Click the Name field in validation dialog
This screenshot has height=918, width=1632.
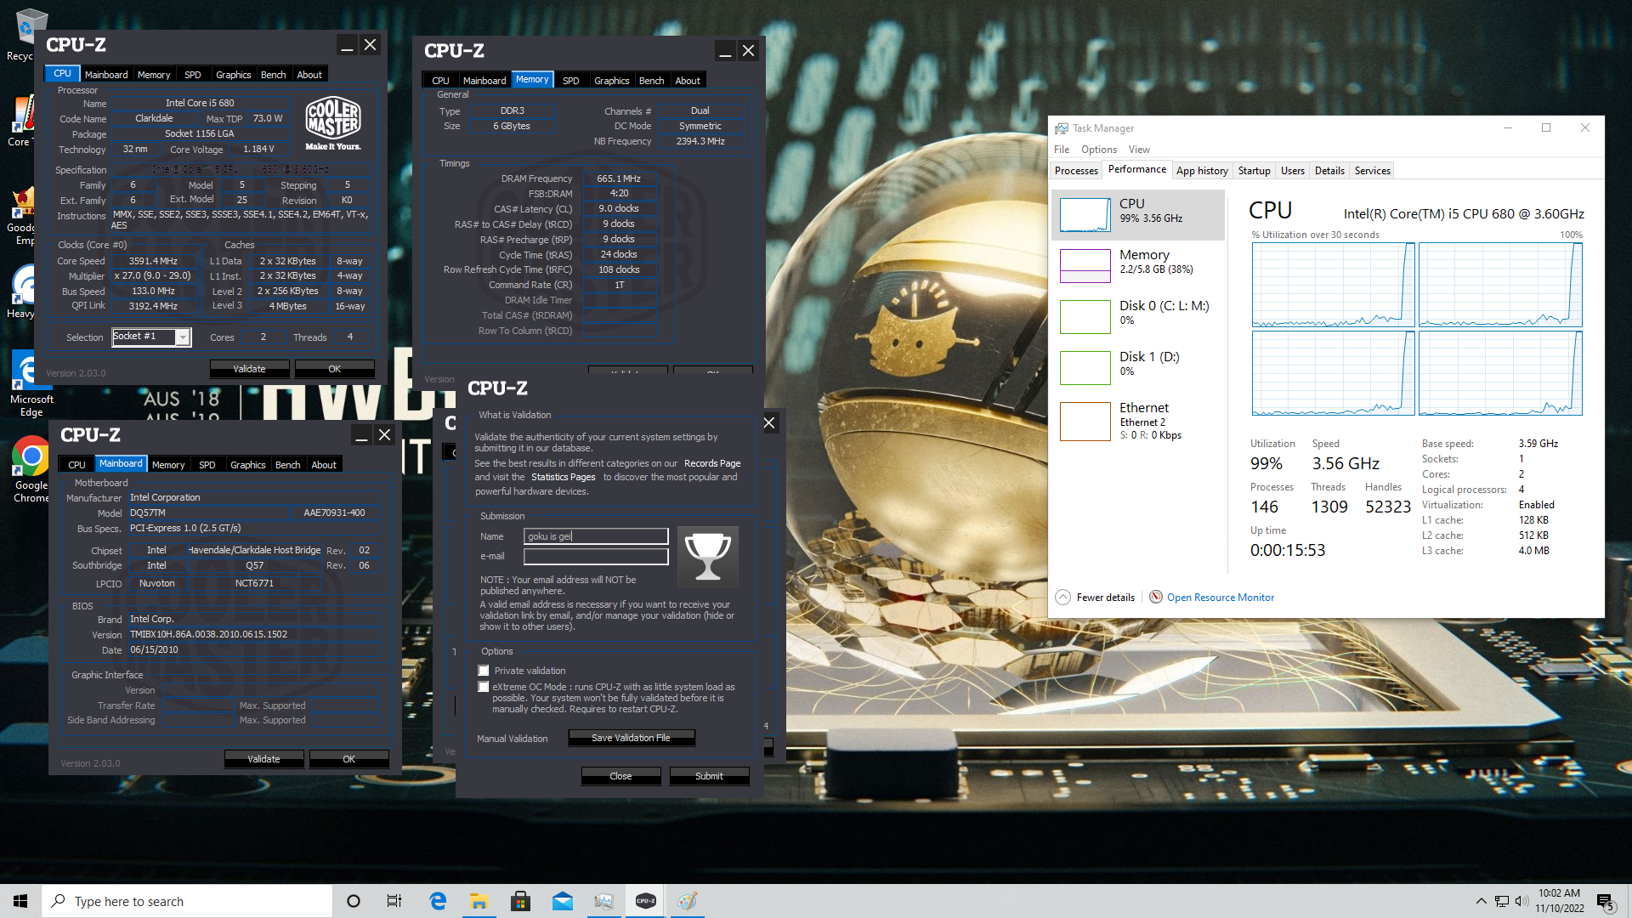coord(596,536)
